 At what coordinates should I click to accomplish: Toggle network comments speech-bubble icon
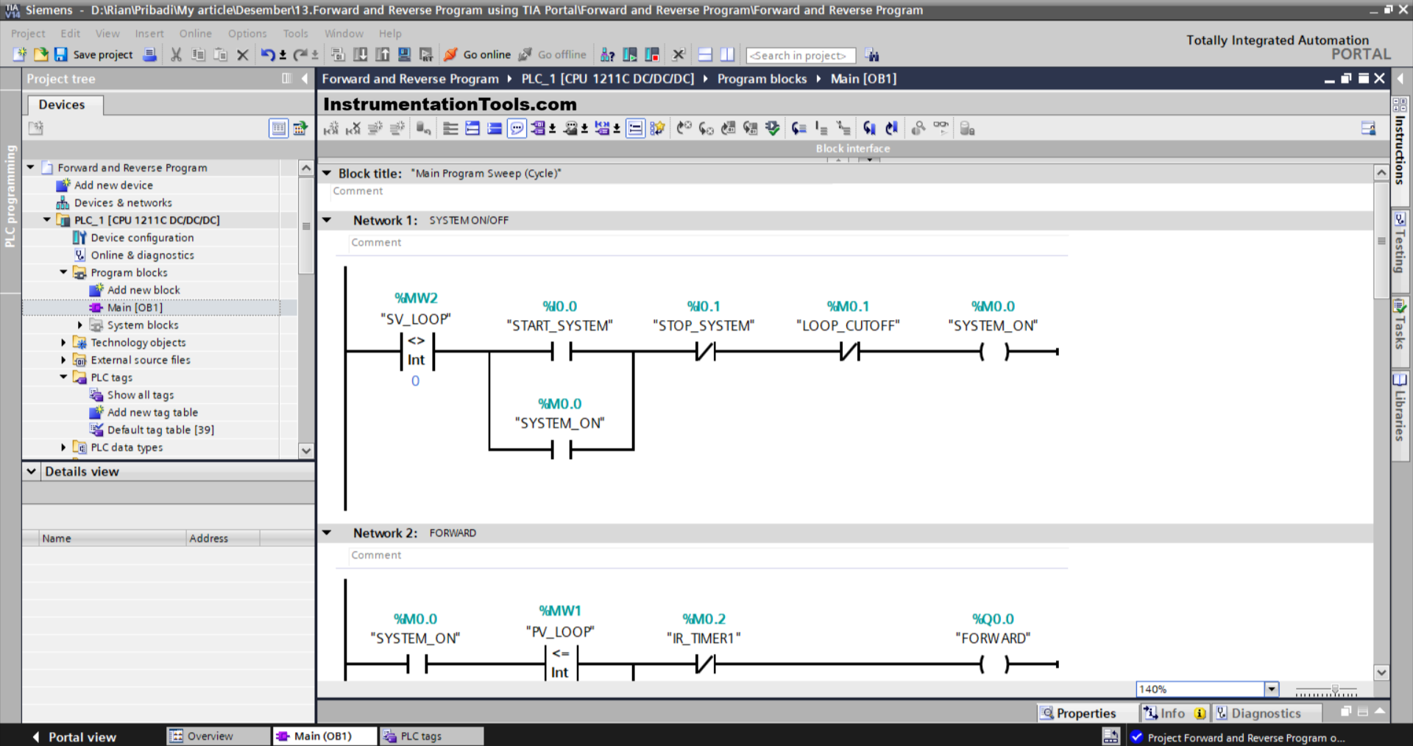pyautogui.click(x=517, y=129)
